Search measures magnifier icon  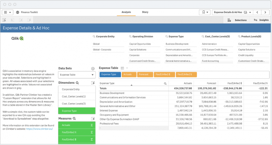(74, 119)
